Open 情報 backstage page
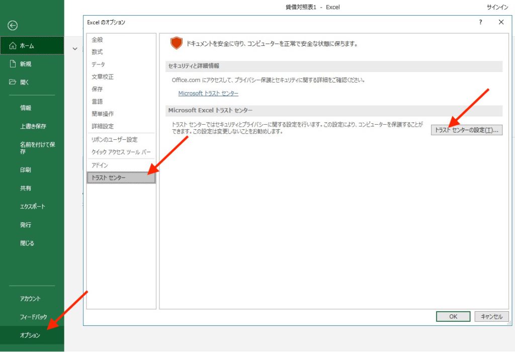This screenshot has height=352, width=515. click(x=32, y=108)
